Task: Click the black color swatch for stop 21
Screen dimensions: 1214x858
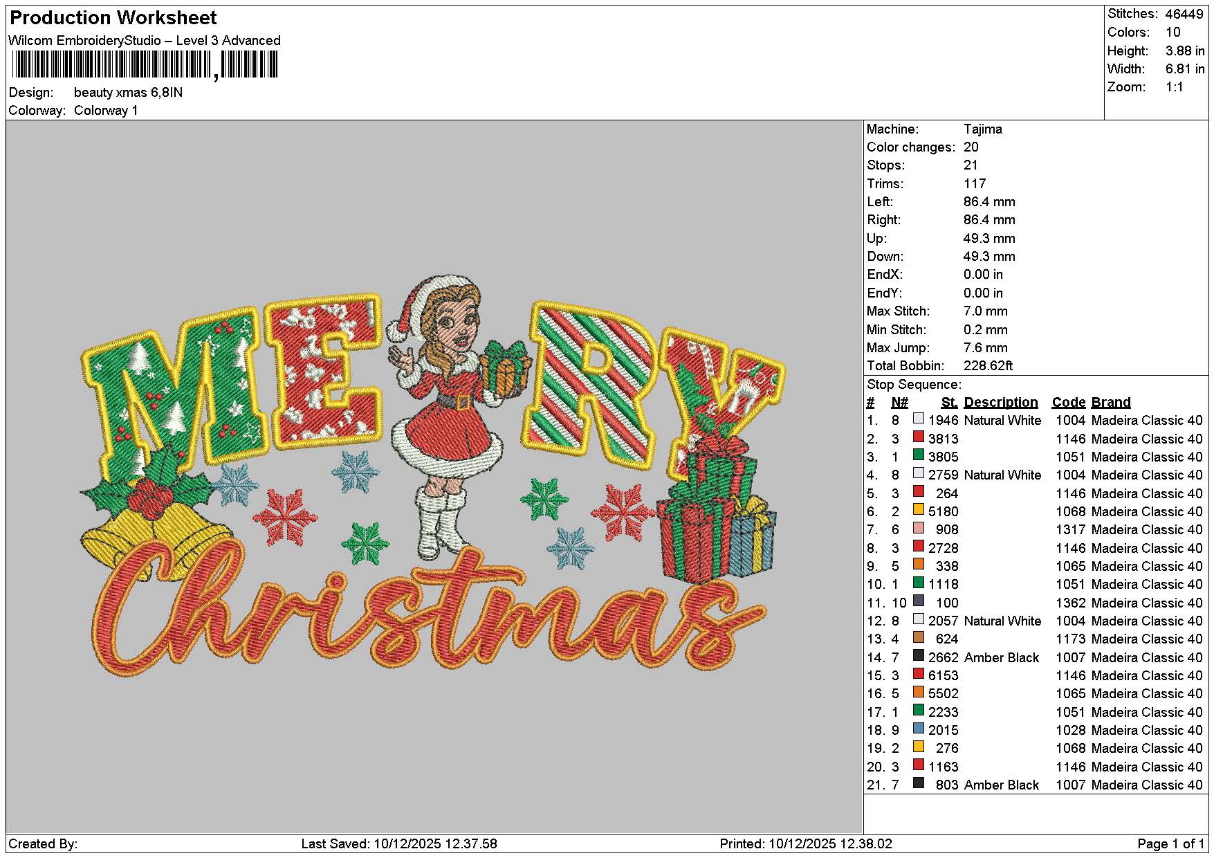Action: coord(919,783)
